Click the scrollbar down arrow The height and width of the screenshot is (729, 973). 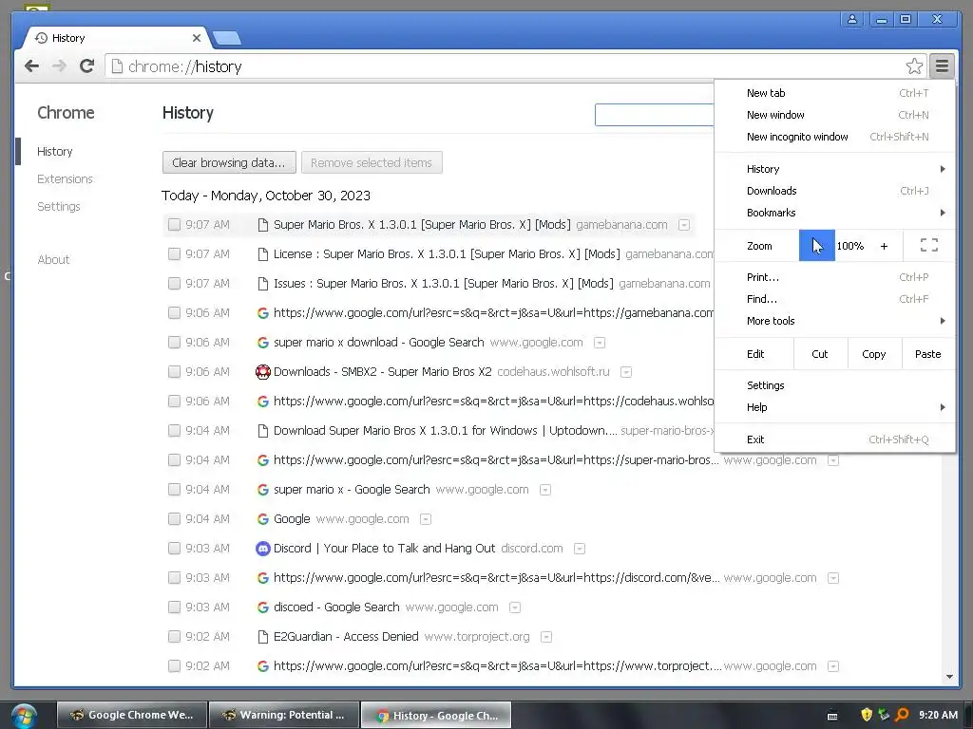(x=949, y=677)
